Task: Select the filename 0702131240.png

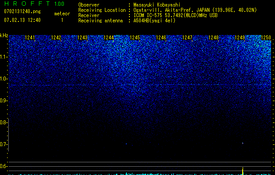Action: tap(22, 11)
